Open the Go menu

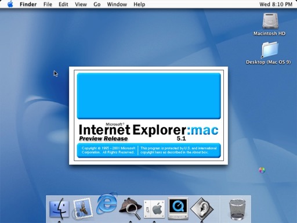[x=97, y=4]
